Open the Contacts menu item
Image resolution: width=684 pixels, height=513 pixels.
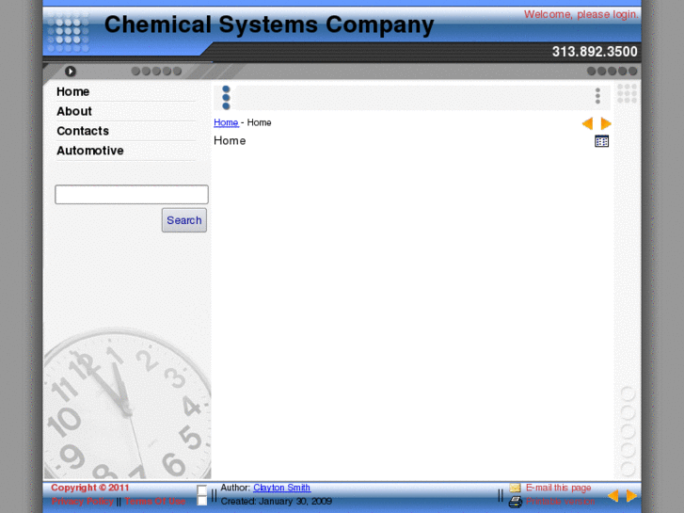(83, 131)
